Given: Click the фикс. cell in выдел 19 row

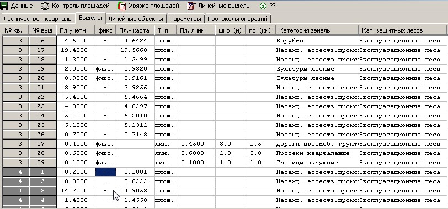Looking at the screenshot, I should 105,69.
